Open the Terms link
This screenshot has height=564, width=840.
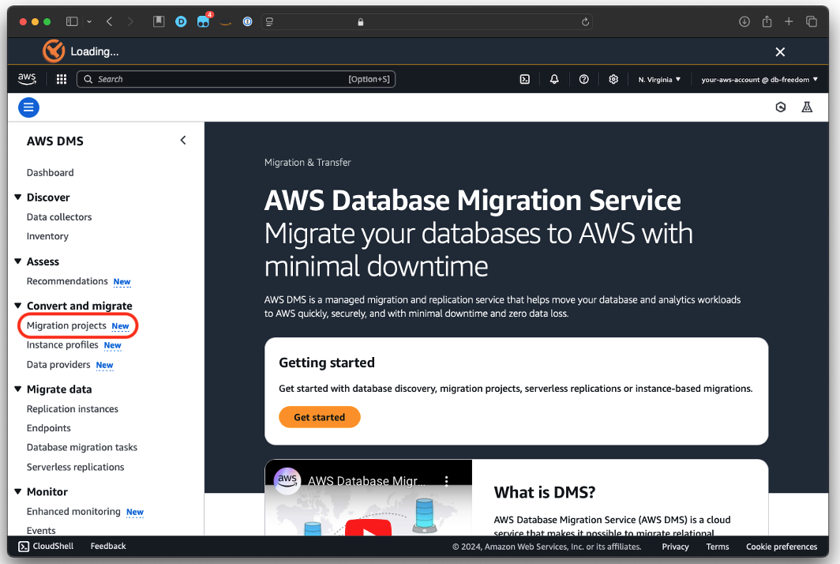point(718,547)
